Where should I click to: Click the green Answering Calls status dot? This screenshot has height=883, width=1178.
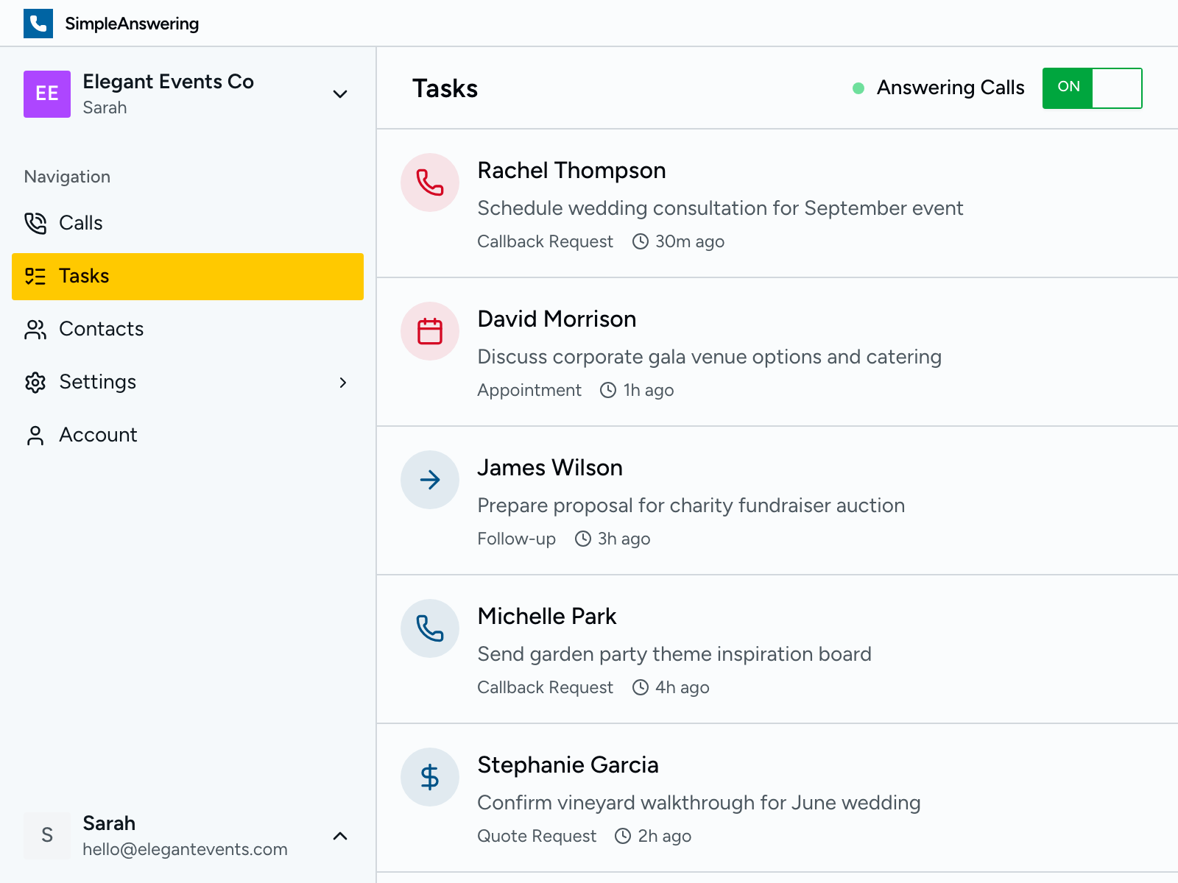pyautogui.click(x=857, y=88)
